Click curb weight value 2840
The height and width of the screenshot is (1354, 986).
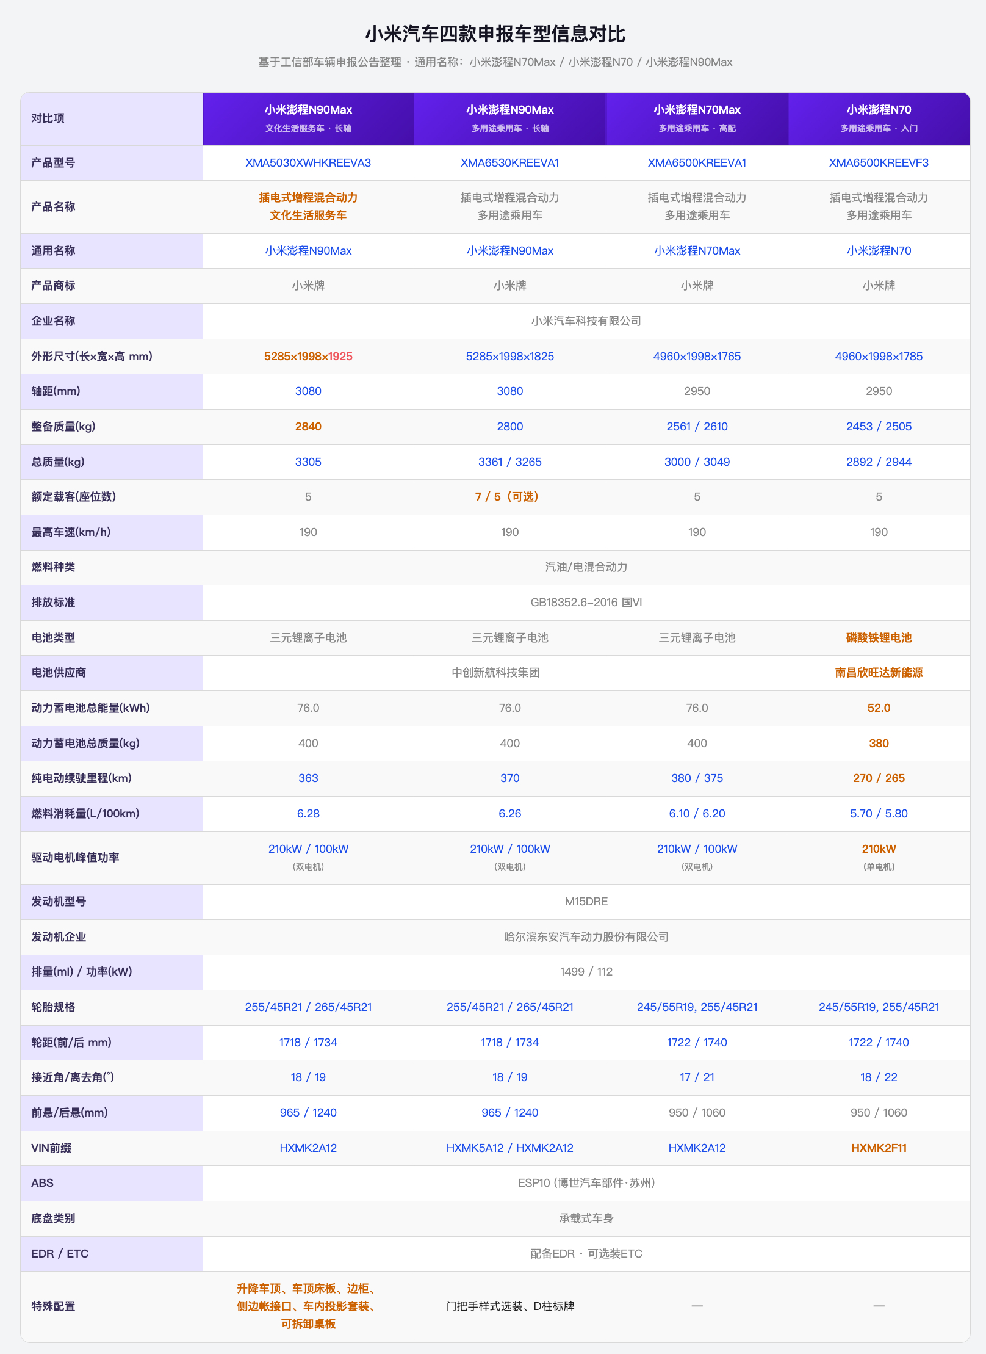(308, 427)
